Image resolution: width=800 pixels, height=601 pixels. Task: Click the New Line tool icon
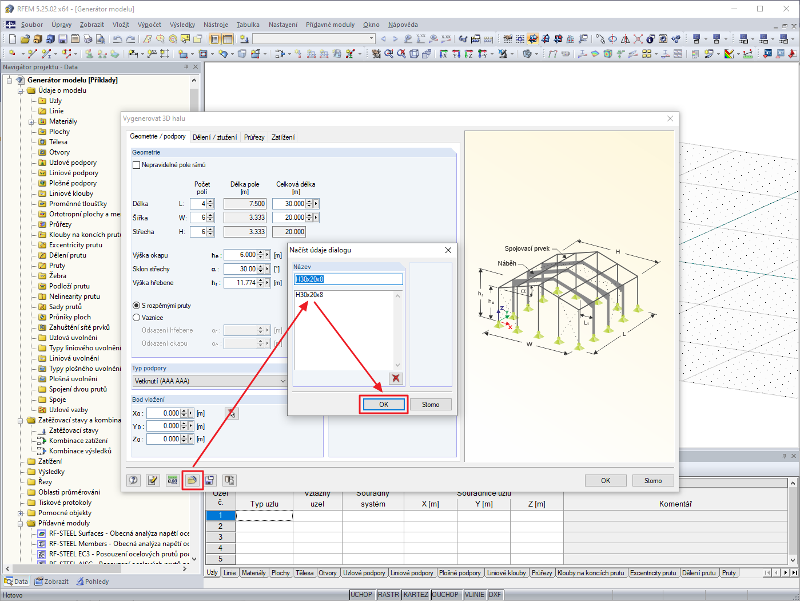click(32, 54)
